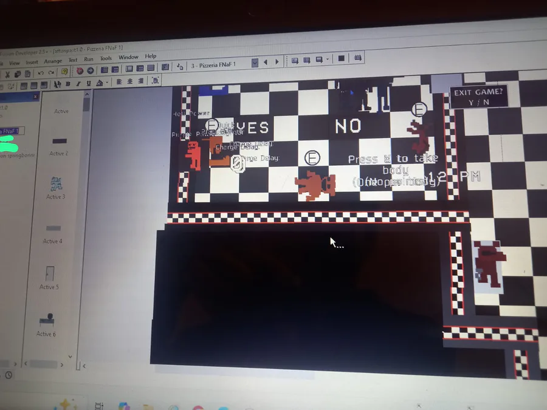Click the Run Application icon
The image size is (547, 410).
(x=307, y=60)
